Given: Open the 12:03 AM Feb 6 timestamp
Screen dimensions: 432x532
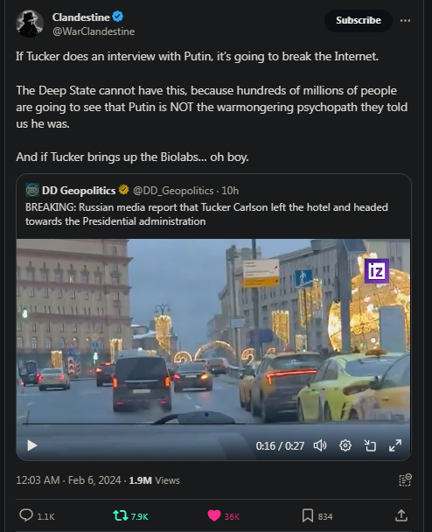Looking at the screenshot, I should pos(68,480).
